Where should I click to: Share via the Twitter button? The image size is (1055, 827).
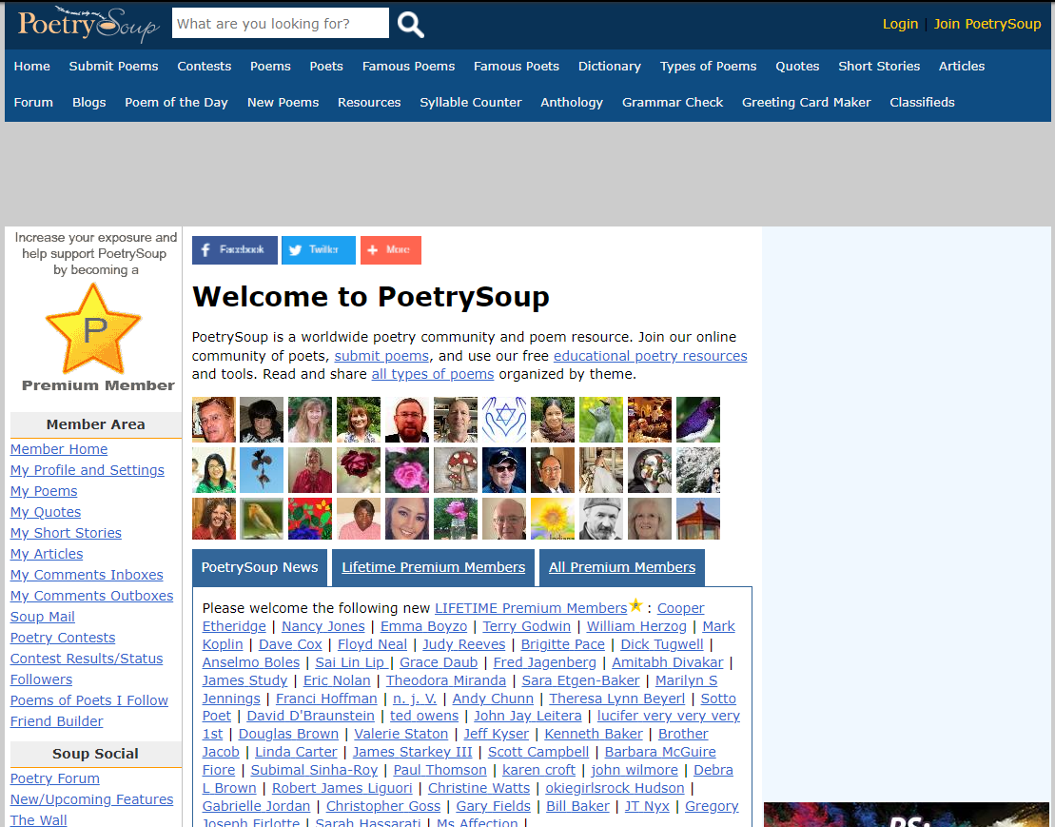tap(318, 250)
